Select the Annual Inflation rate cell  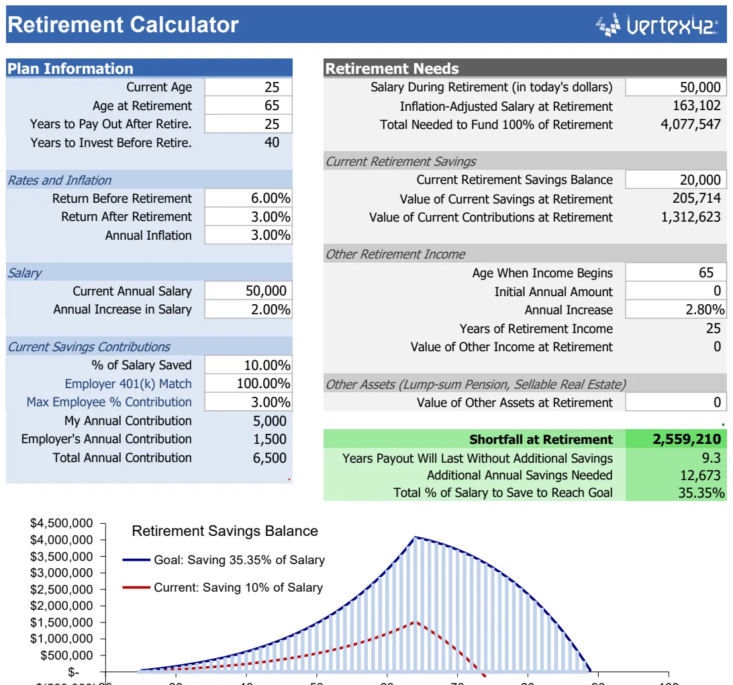[248, 235]
